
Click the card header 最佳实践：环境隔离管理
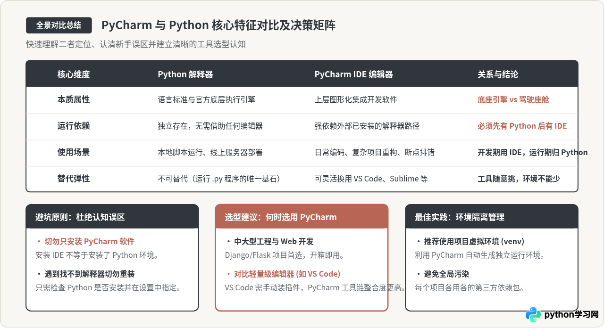tap(492, 217)
